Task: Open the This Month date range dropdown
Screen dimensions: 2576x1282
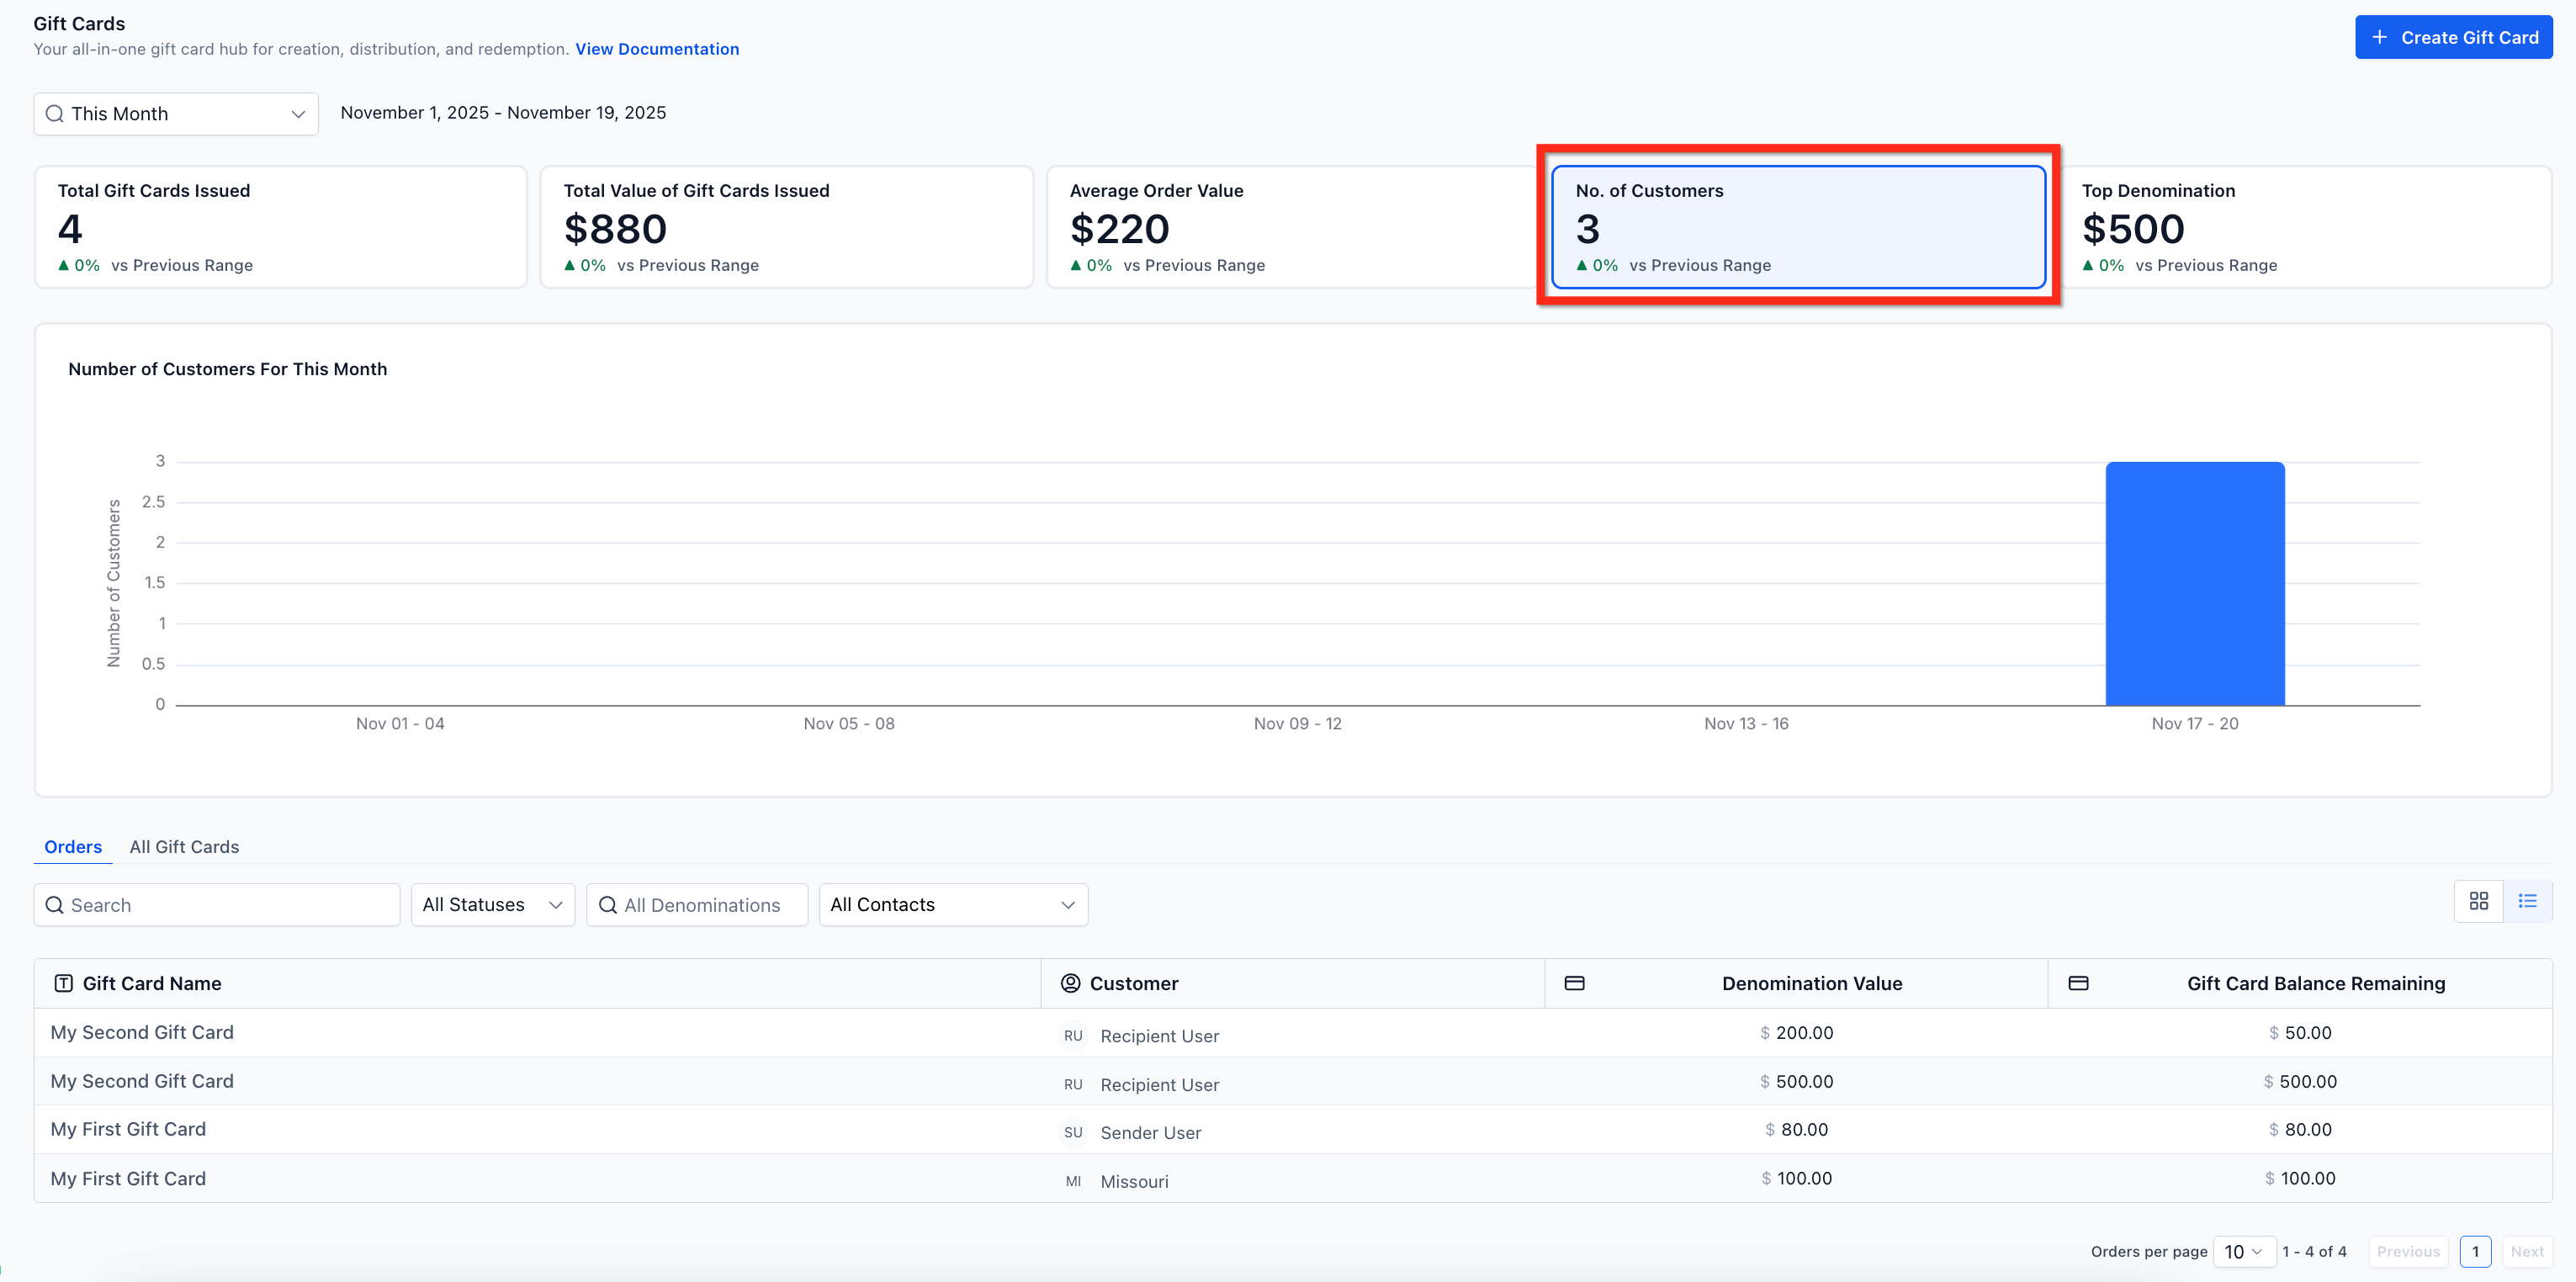Action: point(176,114)
